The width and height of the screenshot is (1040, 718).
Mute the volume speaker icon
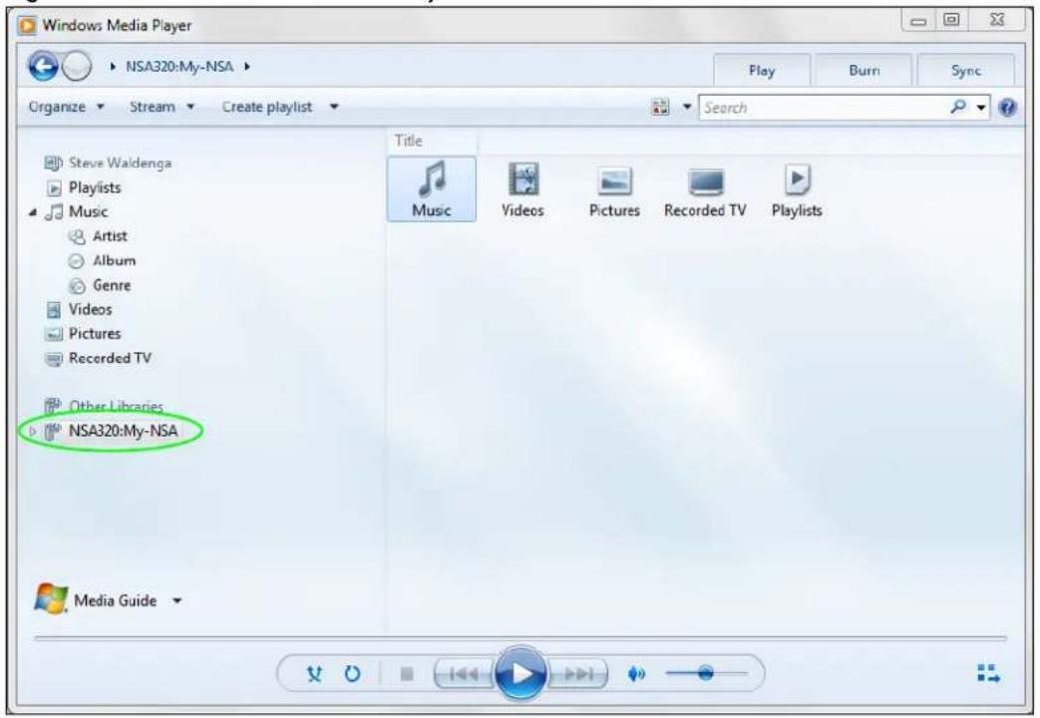coord(636,674)
